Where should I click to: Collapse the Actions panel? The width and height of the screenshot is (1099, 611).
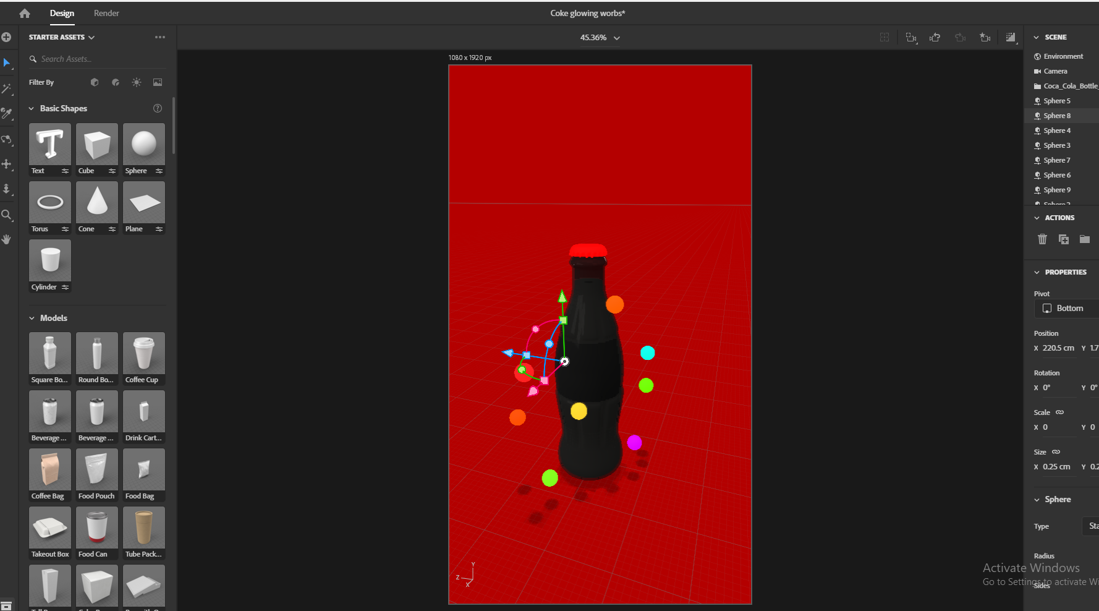[x=1037, y=218]
